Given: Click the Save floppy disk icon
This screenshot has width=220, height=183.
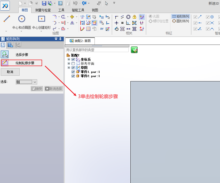Looking at the screenshot, I should click(44, 3).
